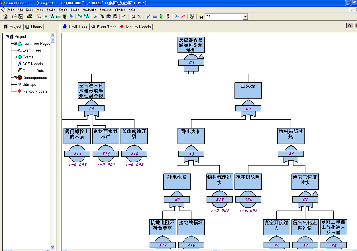Viewport: 357px width, 251px height.
Task: Select Bitmaps in the project tree
Action: [29, 84]
